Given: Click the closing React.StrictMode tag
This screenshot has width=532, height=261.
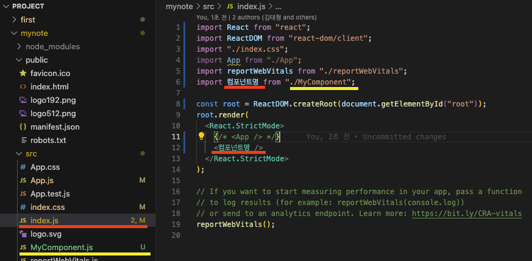Looking at the screenshot, I should 247,158.
